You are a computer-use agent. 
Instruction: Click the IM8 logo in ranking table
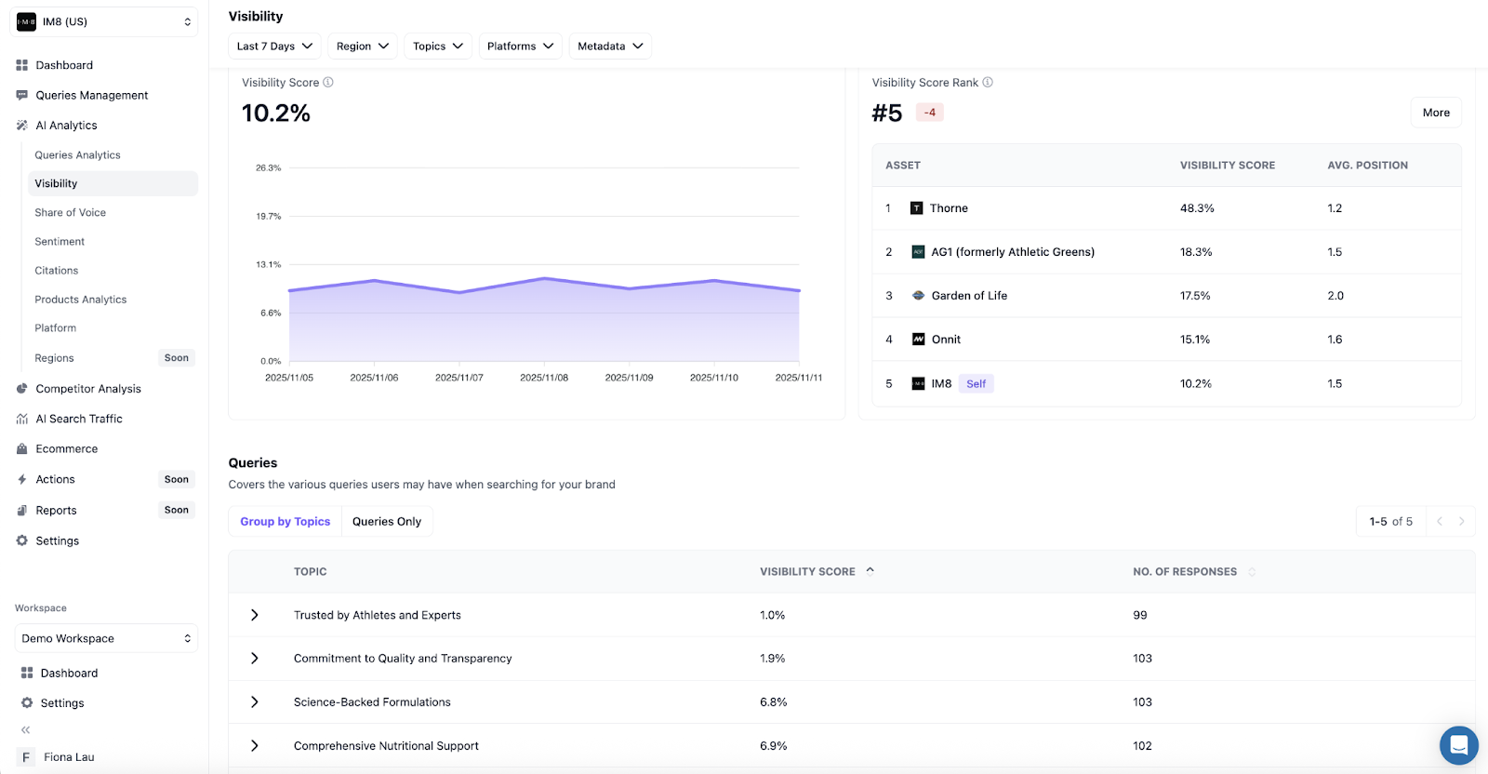[x=918, y=383]
